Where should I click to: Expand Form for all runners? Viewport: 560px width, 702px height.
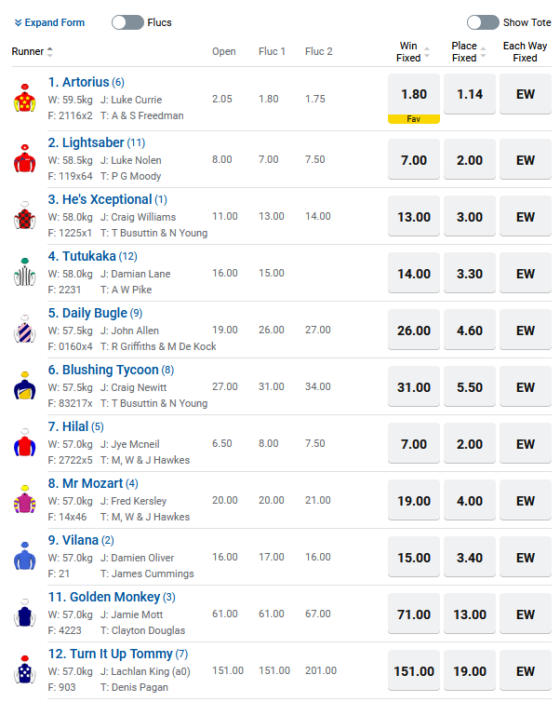click(x=49, y=22)
